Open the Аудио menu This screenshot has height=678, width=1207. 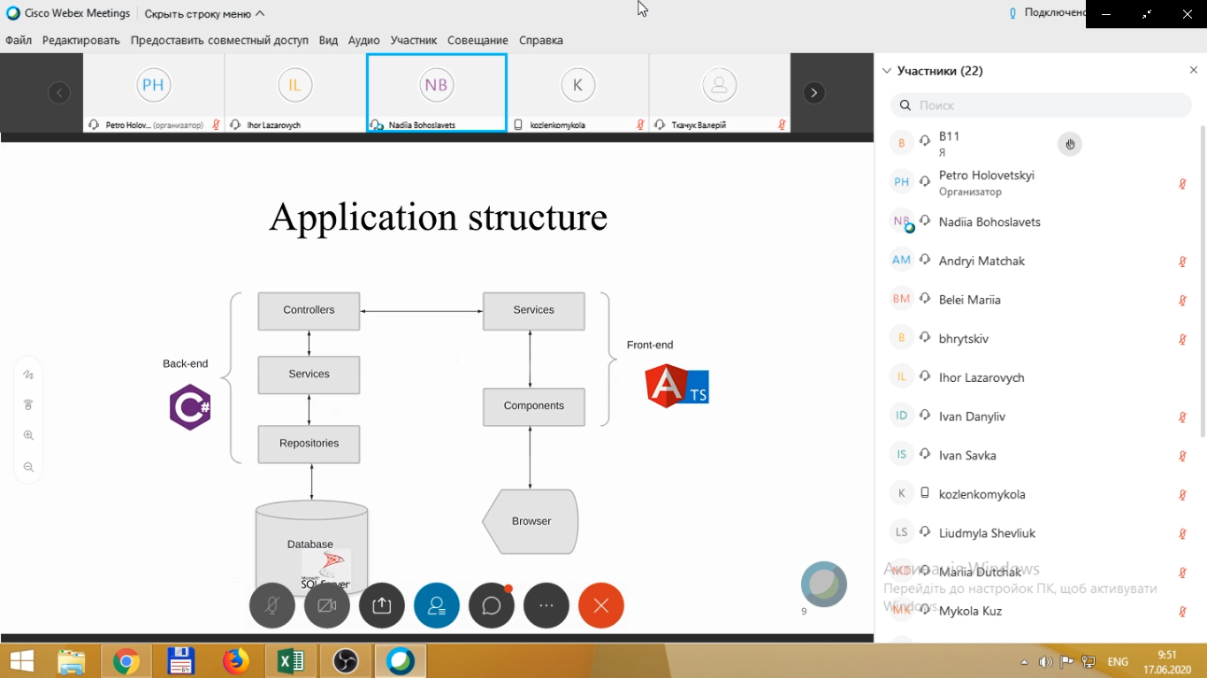pos(363,41)
